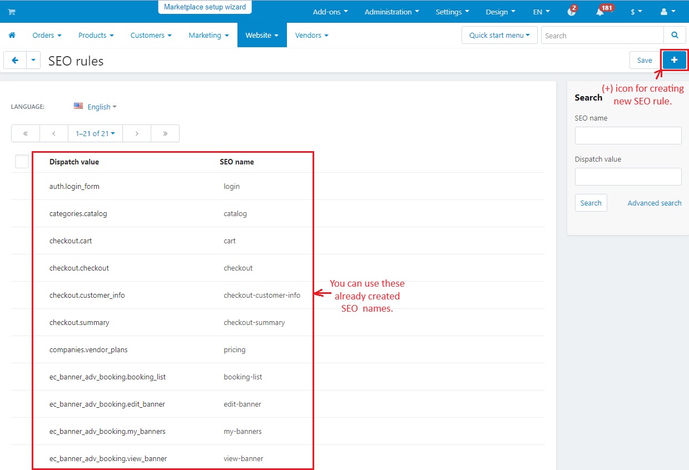Select the auth.login_form row
The width and height of the screenshot is (689, 470).
(75, 186)
